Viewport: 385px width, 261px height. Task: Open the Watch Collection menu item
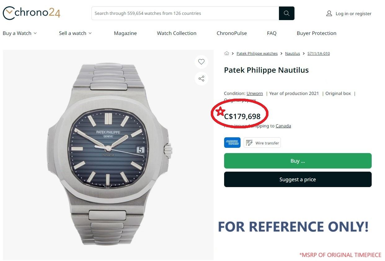tap(177, 33)
